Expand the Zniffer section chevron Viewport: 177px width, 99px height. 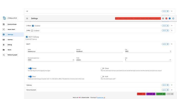172,31
